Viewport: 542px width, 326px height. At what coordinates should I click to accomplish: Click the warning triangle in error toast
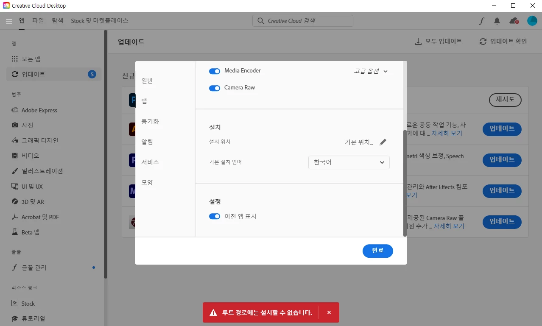point(213,313)
